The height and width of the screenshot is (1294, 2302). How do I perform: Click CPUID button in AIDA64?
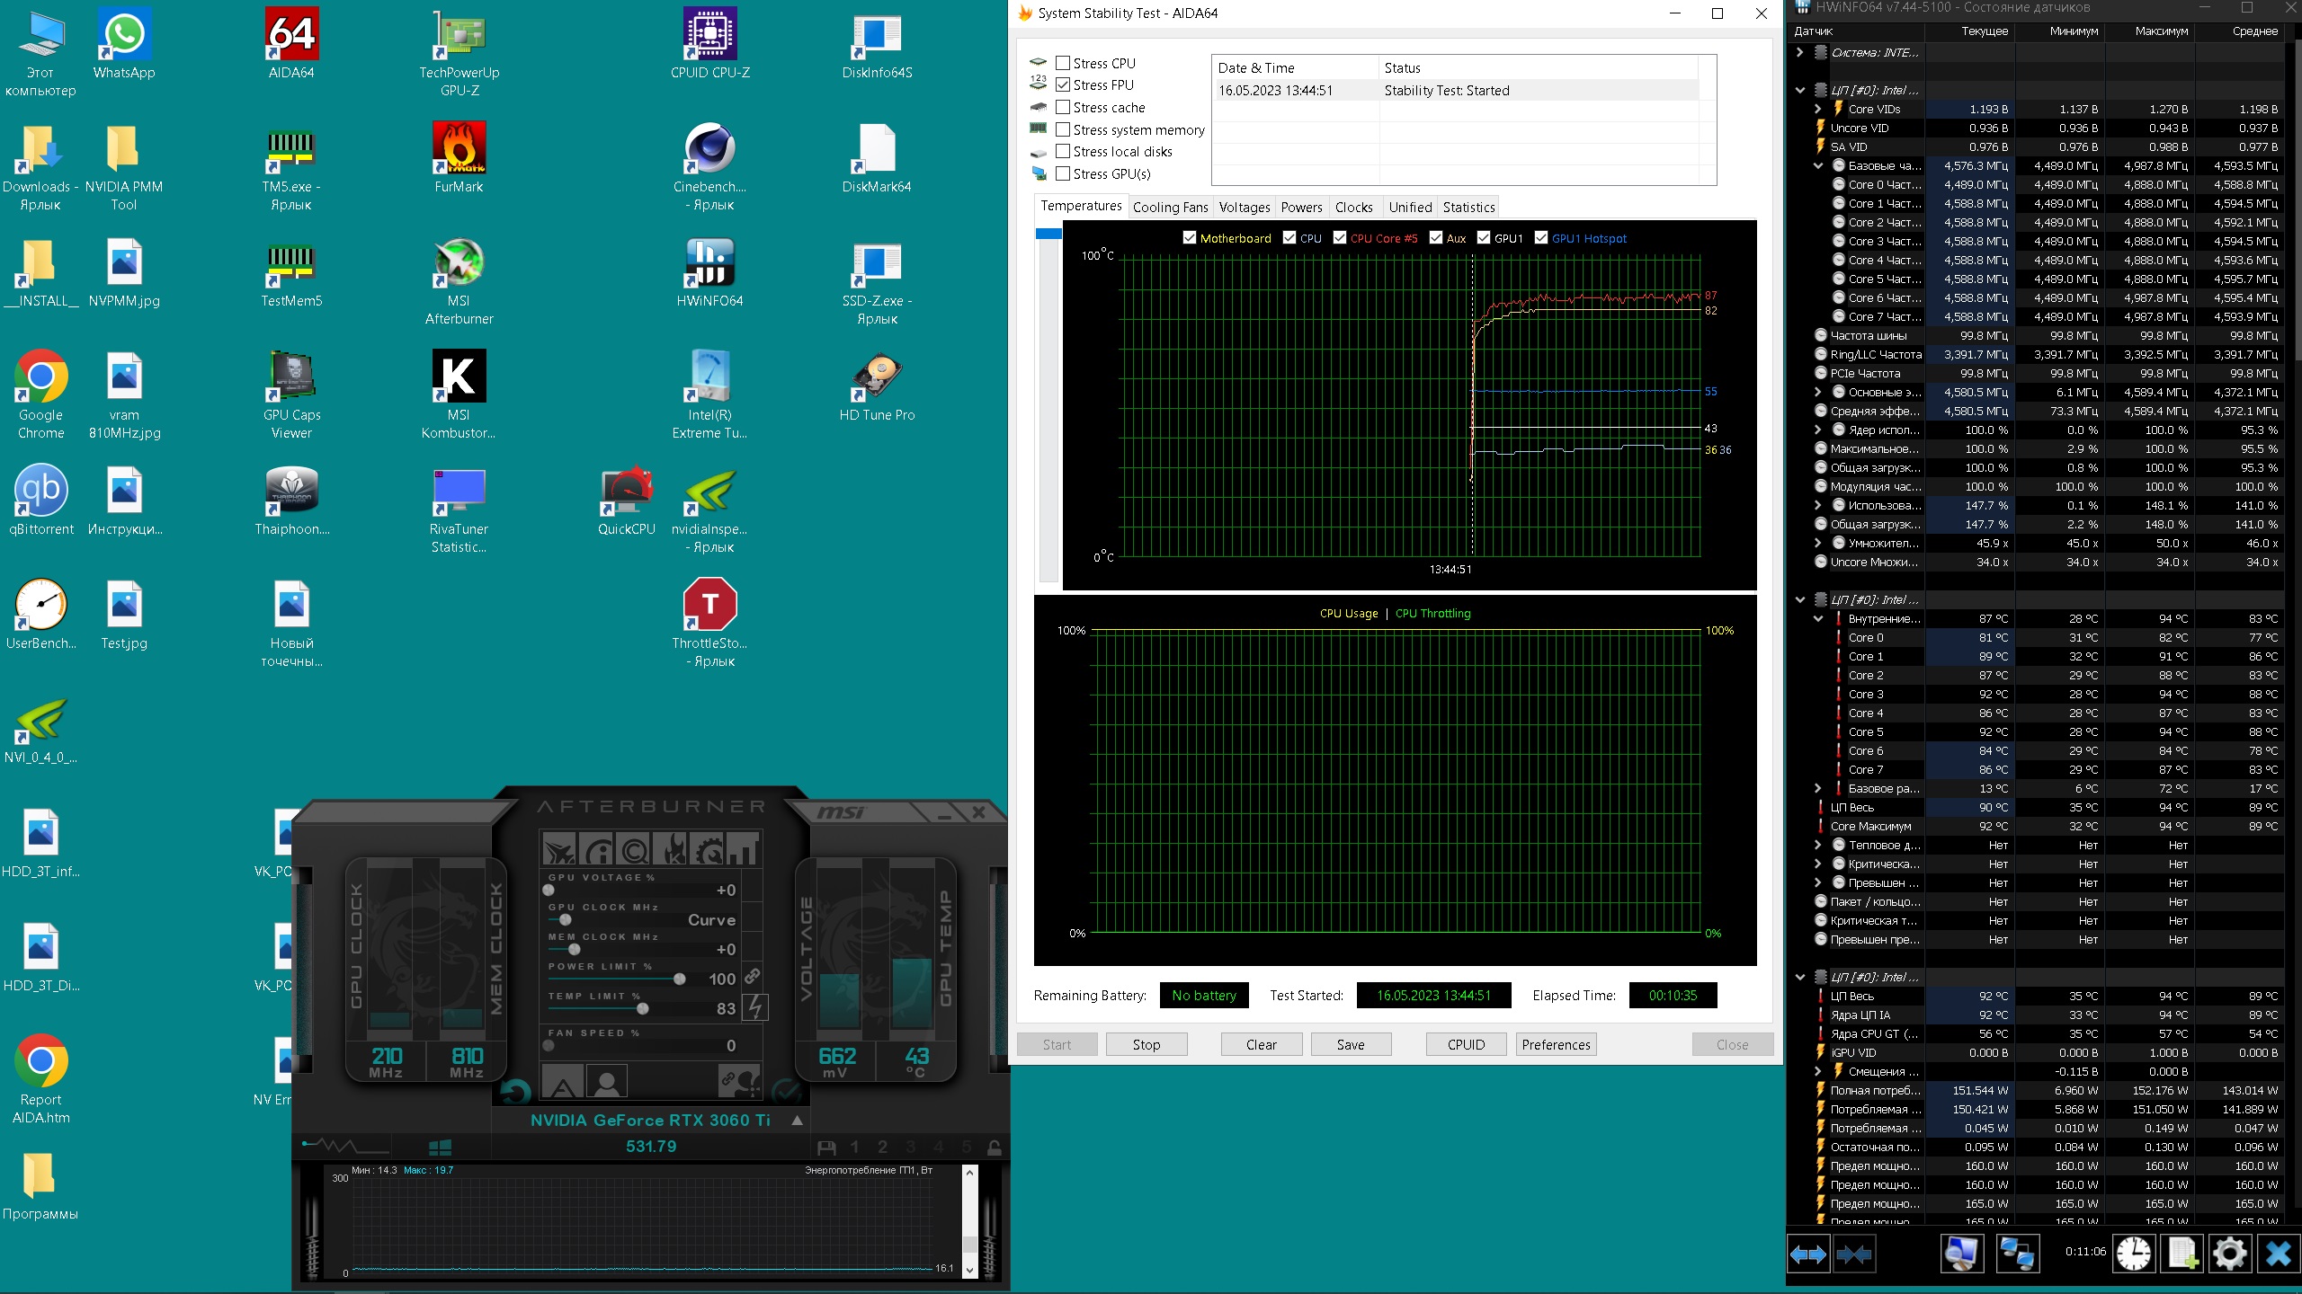[x=1466, y=1044]
